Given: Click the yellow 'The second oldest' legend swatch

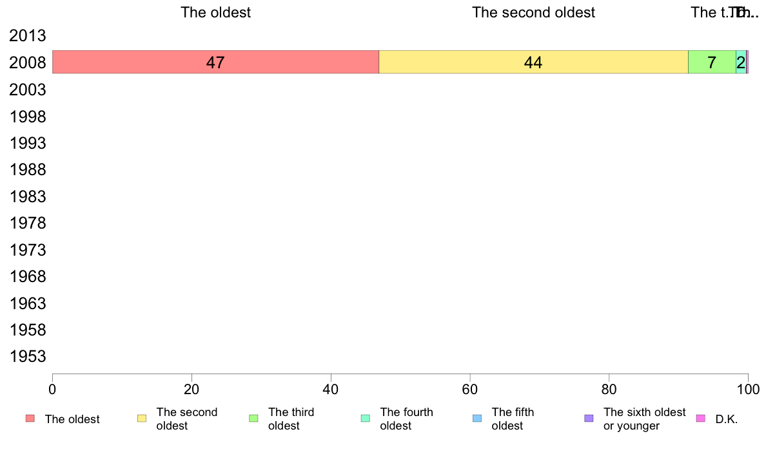Looking at the screenshot, I should coord(142,419).
